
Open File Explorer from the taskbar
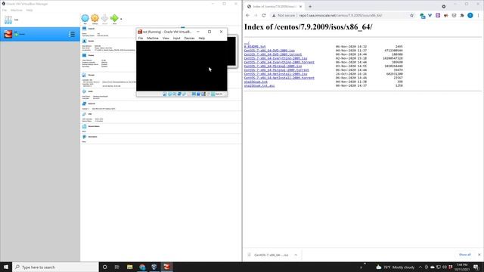(x=129, y=267)
